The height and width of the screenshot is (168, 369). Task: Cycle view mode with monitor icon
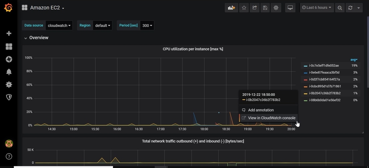(290, 8)
